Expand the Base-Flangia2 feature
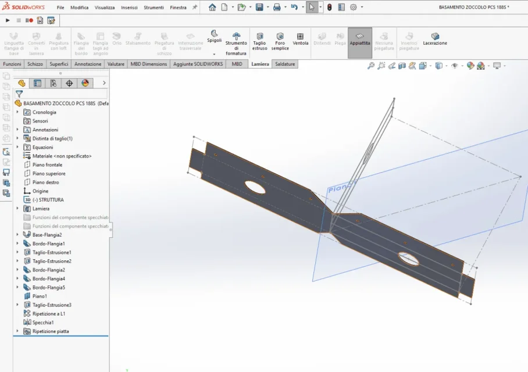 pyautogui.click(x=17, y=235)
